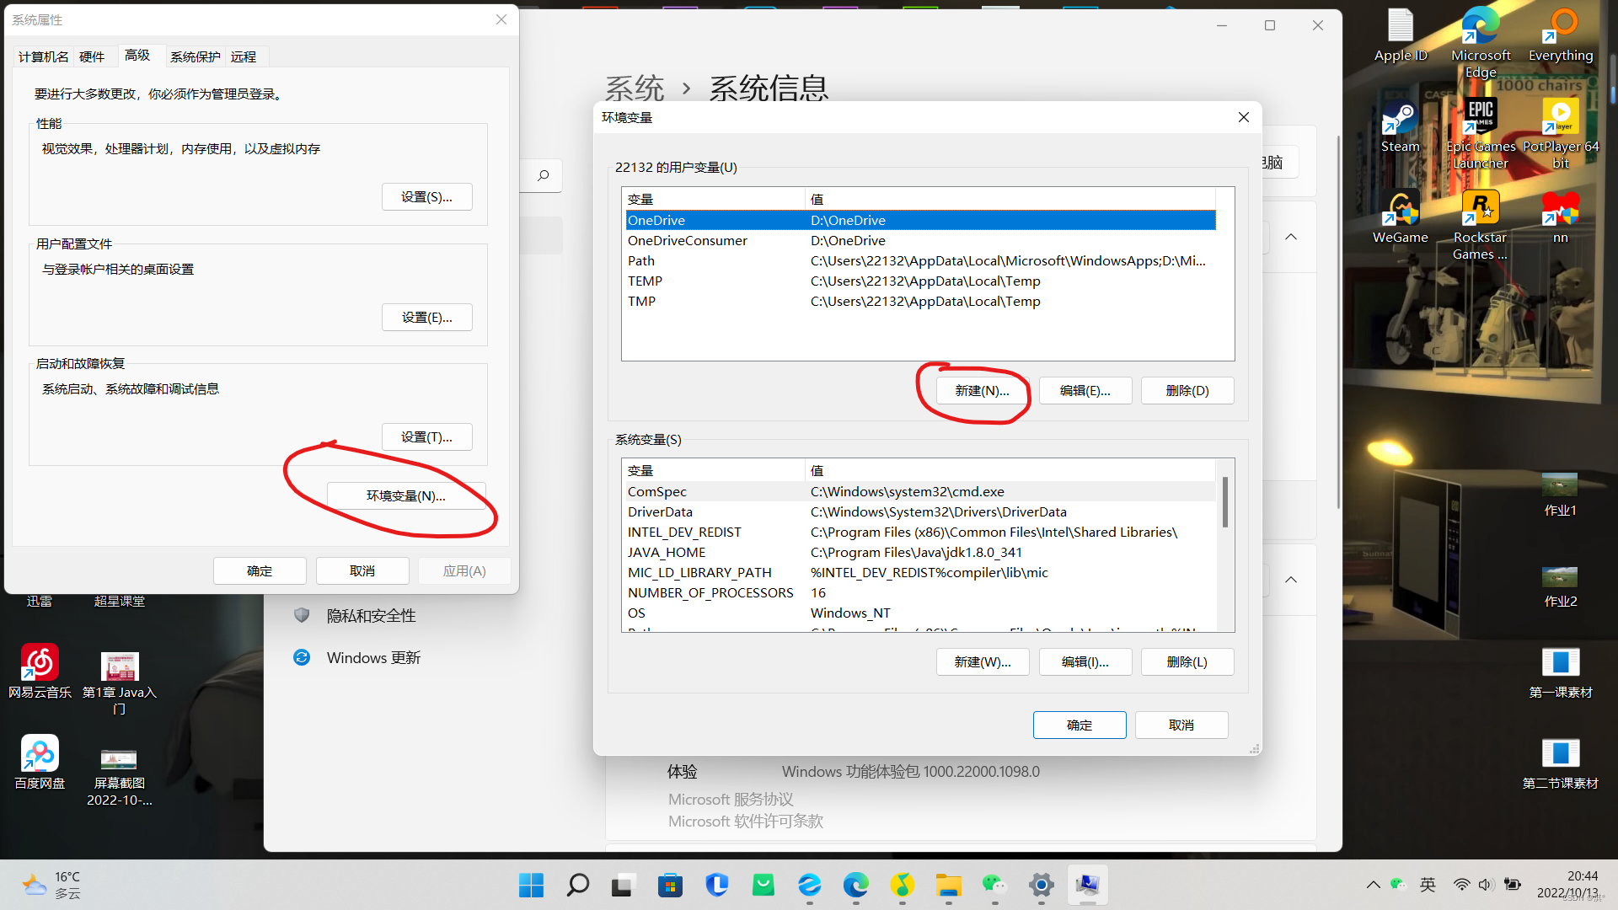Click the search magnifier icon in Settings
The image size is (1618, 910).
tap(544, 175)
